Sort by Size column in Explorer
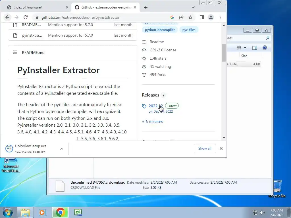291x218 pixels. (x=245, y=56)
